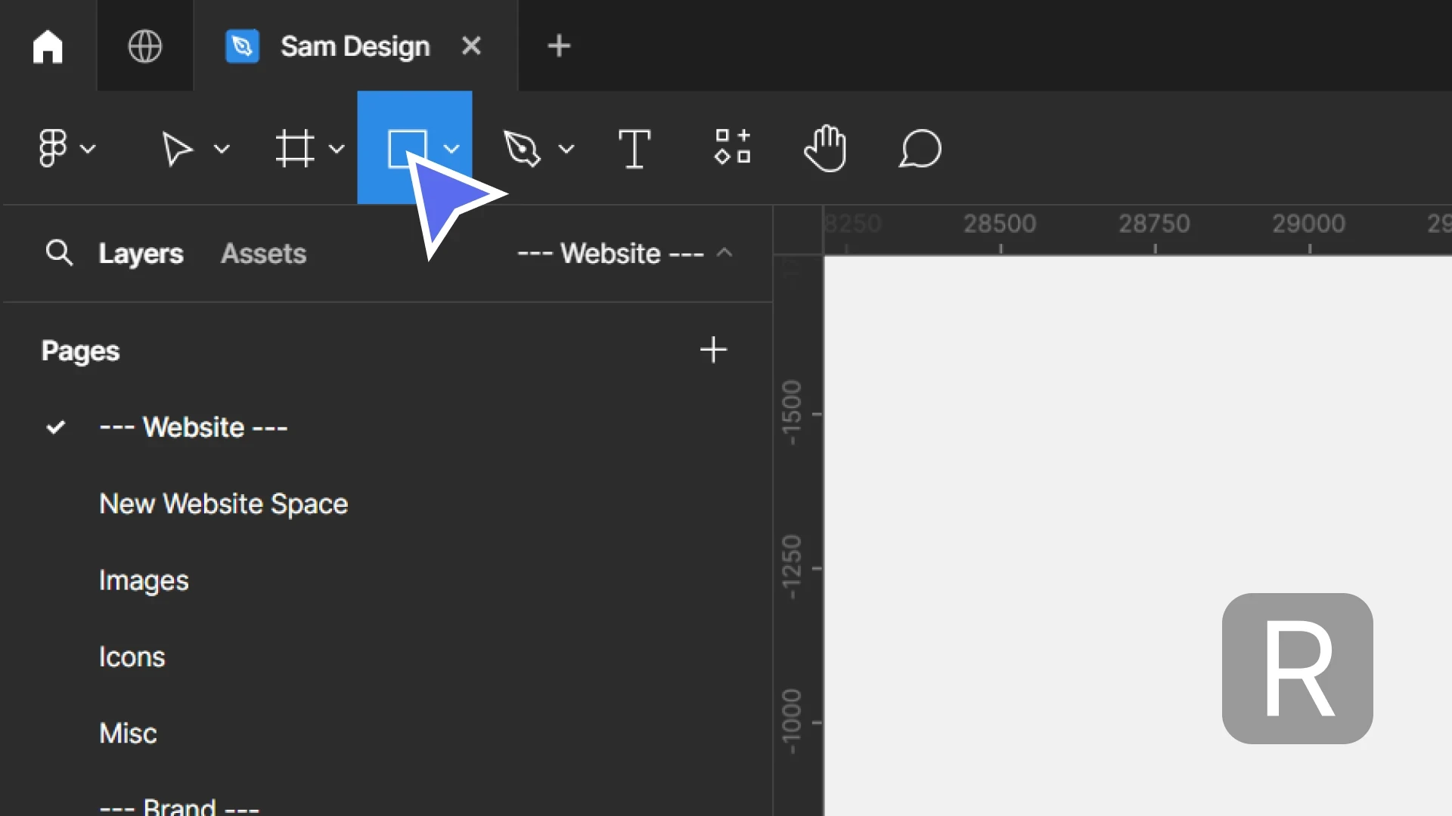Switch to the Assets tab
This screenshot has height=816, width=1452.
[263, 253]
